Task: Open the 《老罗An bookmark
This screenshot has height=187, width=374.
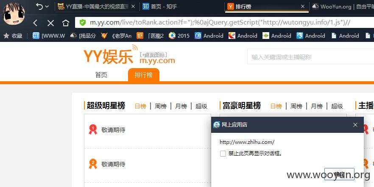Action: (116, 36)
